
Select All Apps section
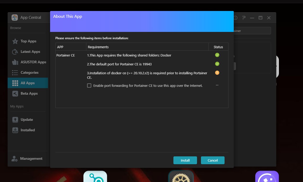[x=28, y=83]
